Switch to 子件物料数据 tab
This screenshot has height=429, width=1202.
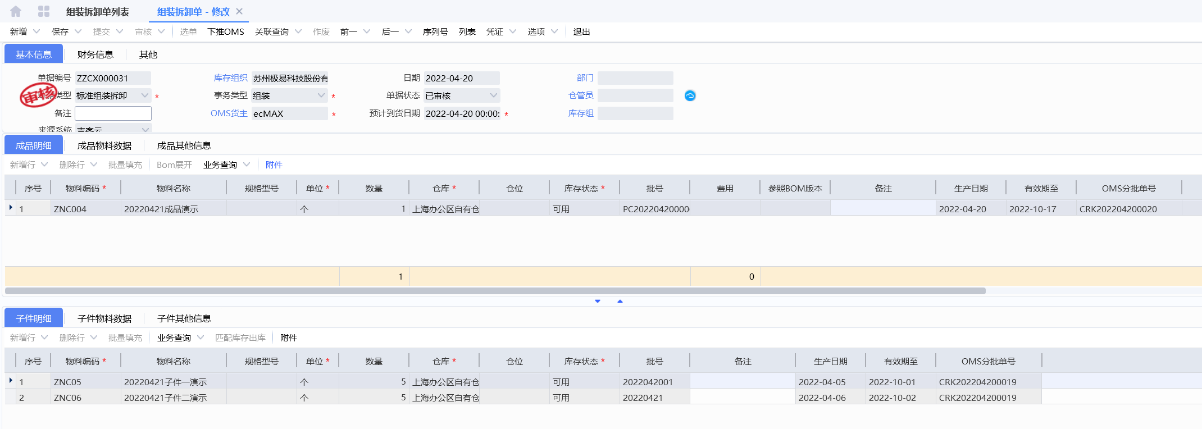pos(104,319)
